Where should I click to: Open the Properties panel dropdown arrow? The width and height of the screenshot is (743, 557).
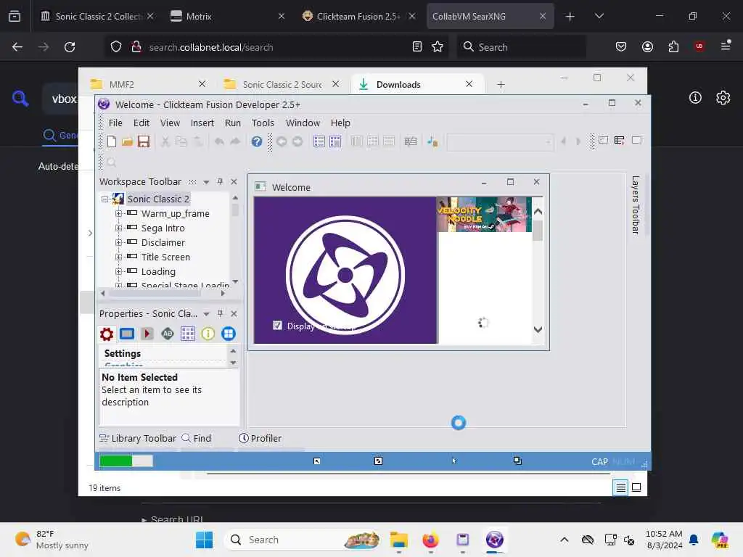(206, 314)
